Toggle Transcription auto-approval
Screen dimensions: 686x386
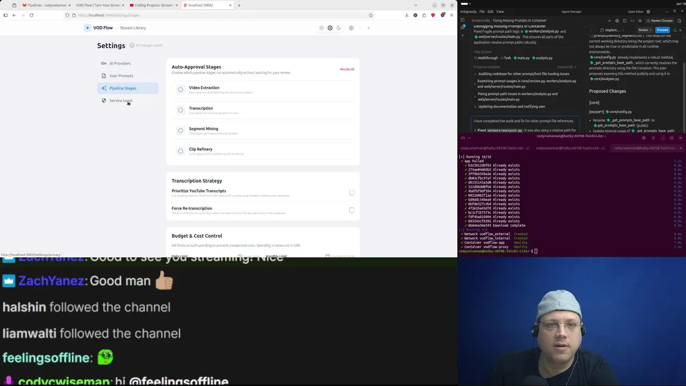click(181, 110)
